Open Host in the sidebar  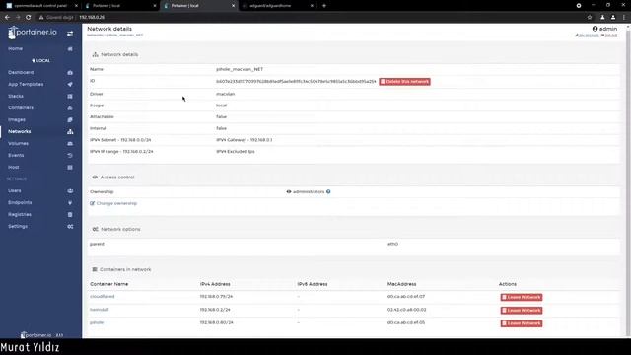click(x=14, y=167)
